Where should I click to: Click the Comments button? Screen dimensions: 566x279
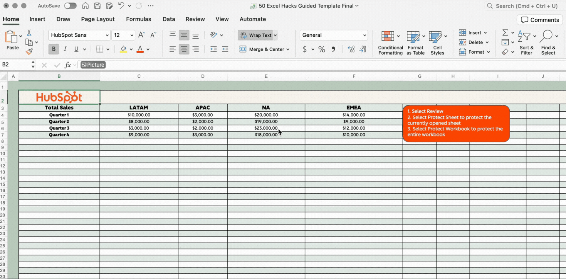tap(540, 20)
